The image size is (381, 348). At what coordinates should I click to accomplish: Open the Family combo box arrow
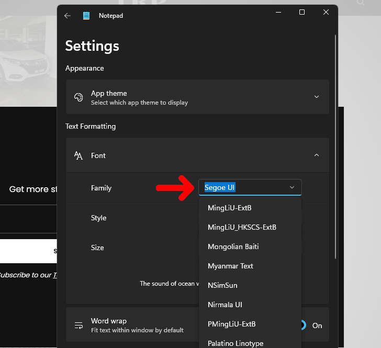tap(292, 187)
